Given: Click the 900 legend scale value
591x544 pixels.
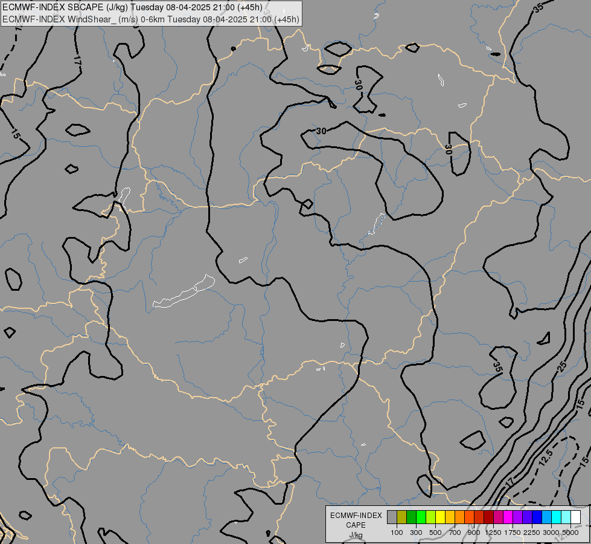Looking at the screenshot, I should (x=474, y=533).
